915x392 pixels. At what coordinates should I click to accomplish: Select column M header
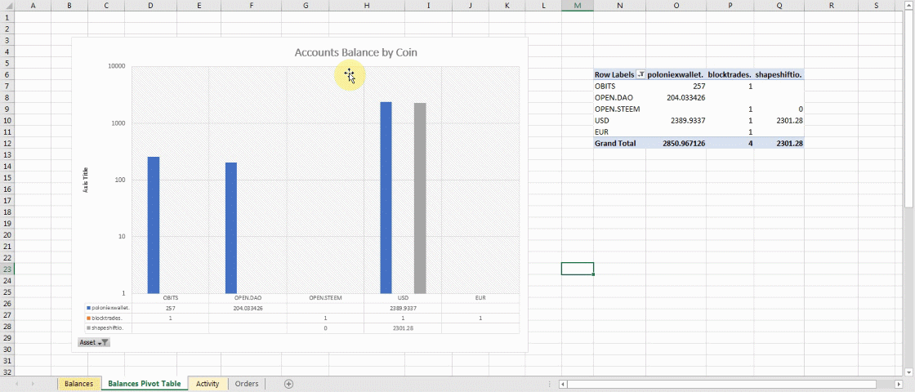coord(577,5)
